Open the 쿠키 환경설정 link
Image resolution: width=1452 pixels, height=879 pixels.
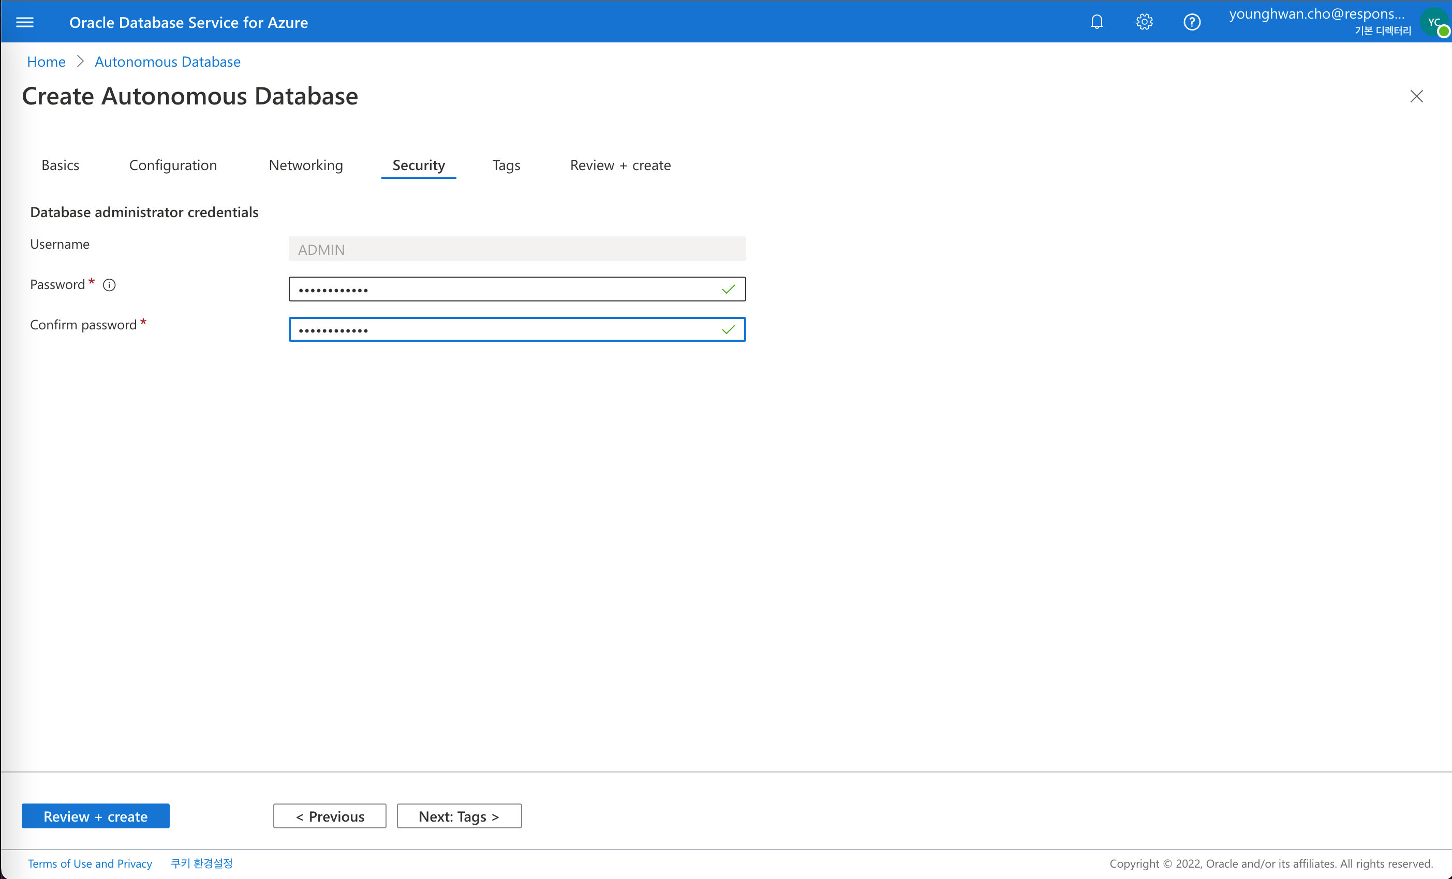[201, 863]
